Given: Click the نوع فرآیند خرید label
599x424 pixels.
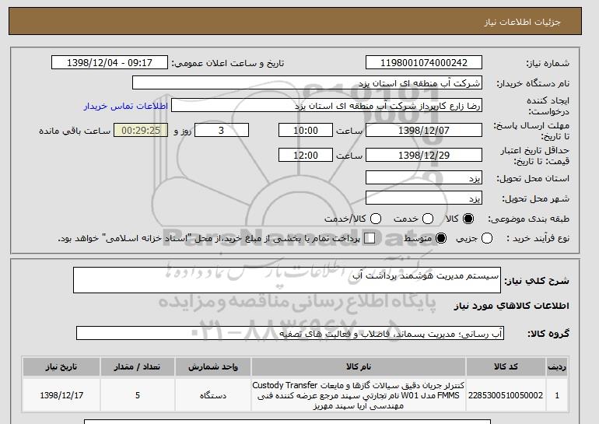Looking at the screenshot, I should (538, 238).
